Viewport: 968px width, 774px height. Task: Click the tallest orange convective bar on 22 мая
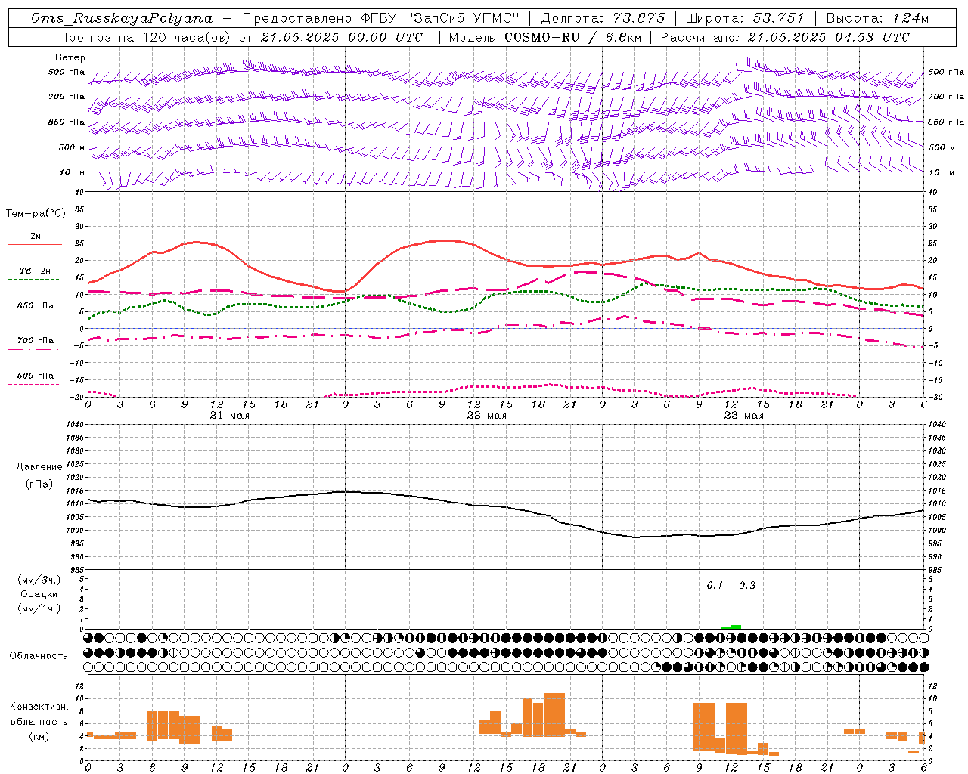554,714
